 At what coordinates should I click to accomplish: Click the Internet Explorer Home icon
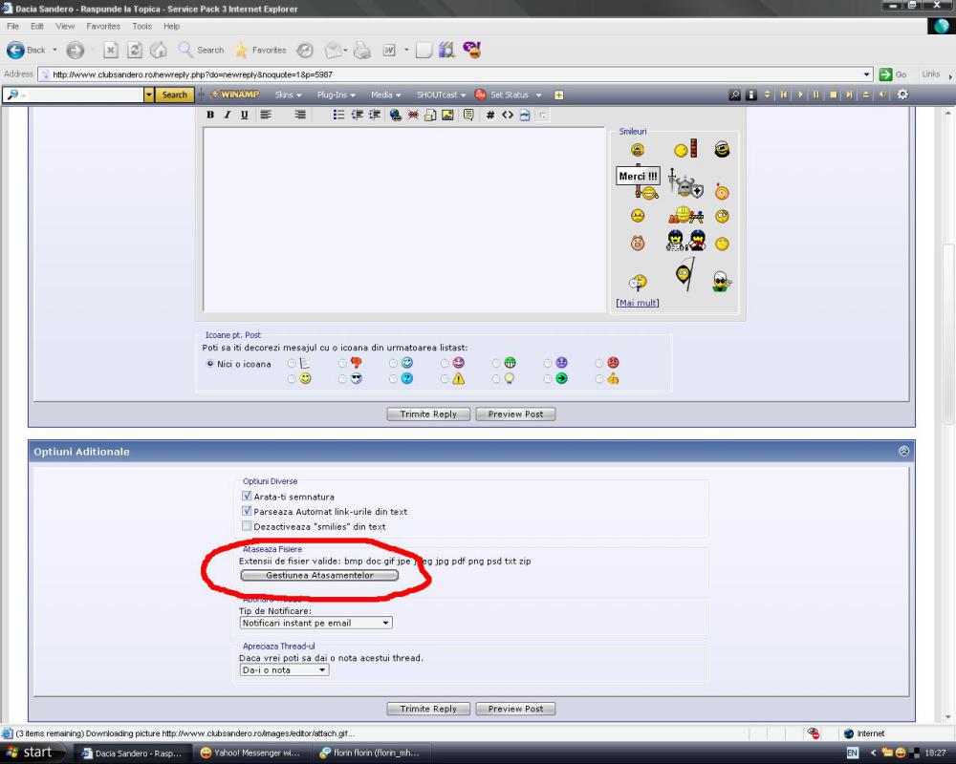point(161,50)
